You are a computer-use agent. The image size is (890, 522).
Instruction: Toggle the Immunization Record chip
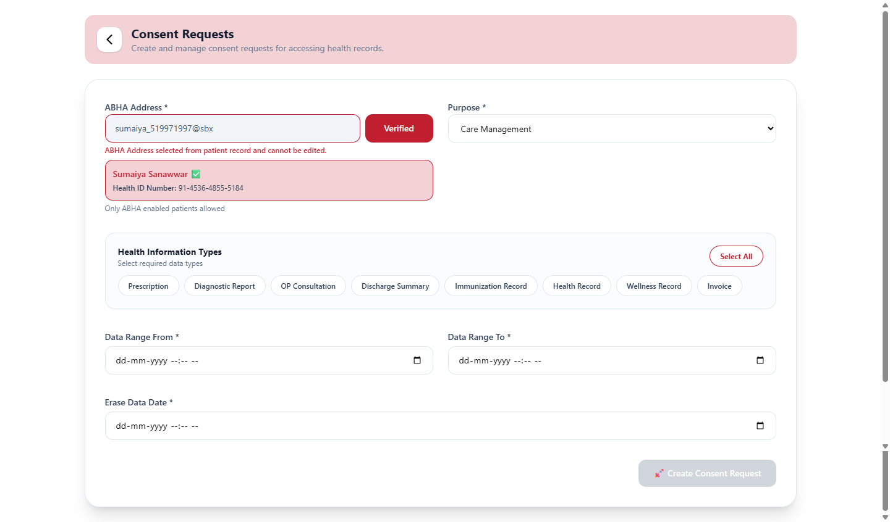click(491, 286)
